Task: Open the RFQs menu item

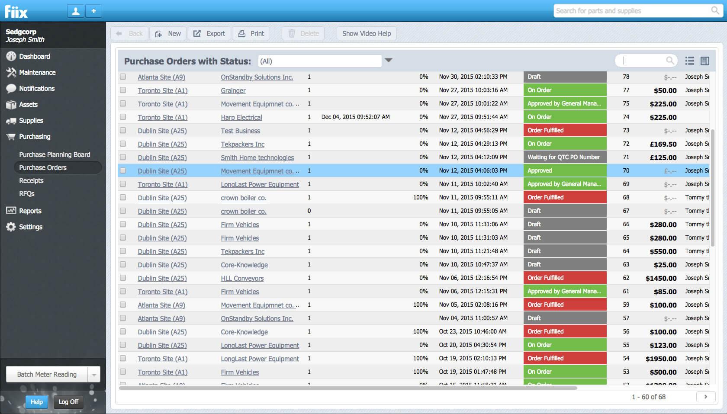Action: point(26,193)
